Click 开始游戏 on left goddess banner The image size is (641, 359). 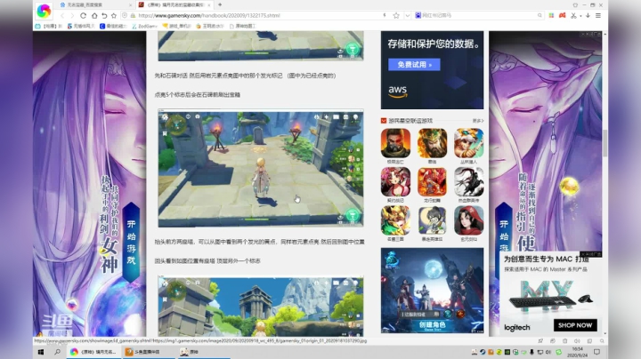pos(131,243)
